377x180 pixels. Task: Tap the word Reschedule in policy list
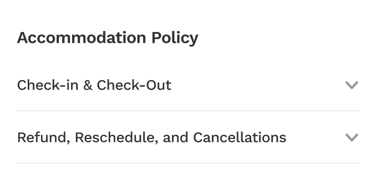[116, 138]
